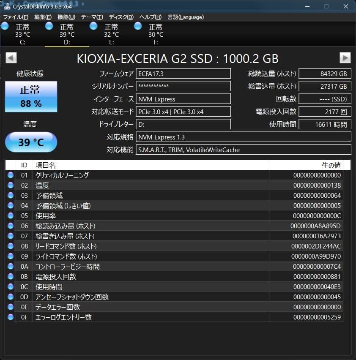This screenshot has width=356, height=360.
Task: Click the 正常 88 % health status button
Action: click(31, 96)
